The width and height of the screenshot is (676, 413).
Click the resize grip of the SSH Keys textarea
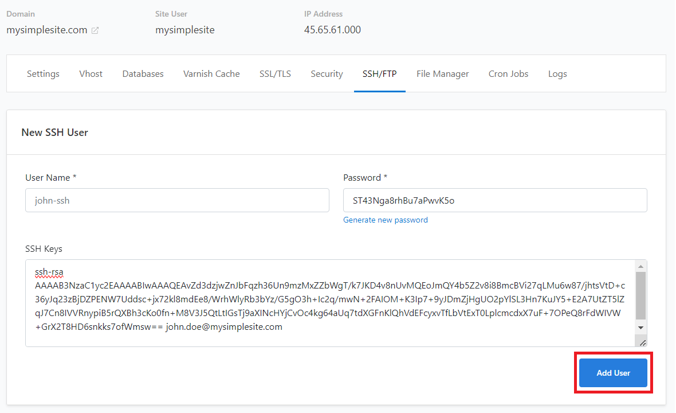(x=642, y=342)
